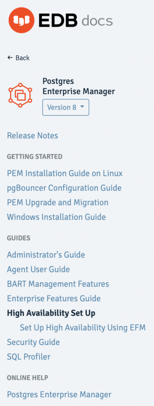Open Postgres Enterprise Manager online help
This screenshot has height=406, width=154.
[59, 395]
